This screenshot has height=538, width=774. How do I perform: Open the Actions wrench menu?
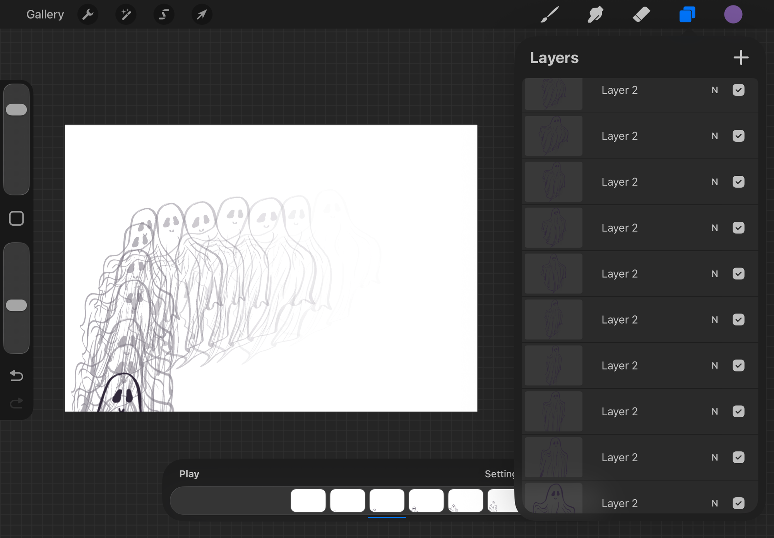click(x=88, y=15)
